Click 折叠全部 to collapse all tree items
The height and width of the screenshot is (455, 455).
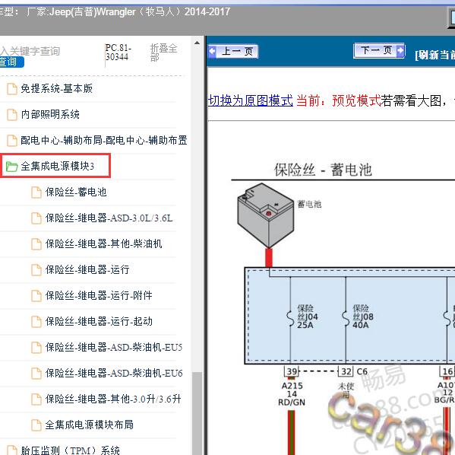tap(163, 52)
